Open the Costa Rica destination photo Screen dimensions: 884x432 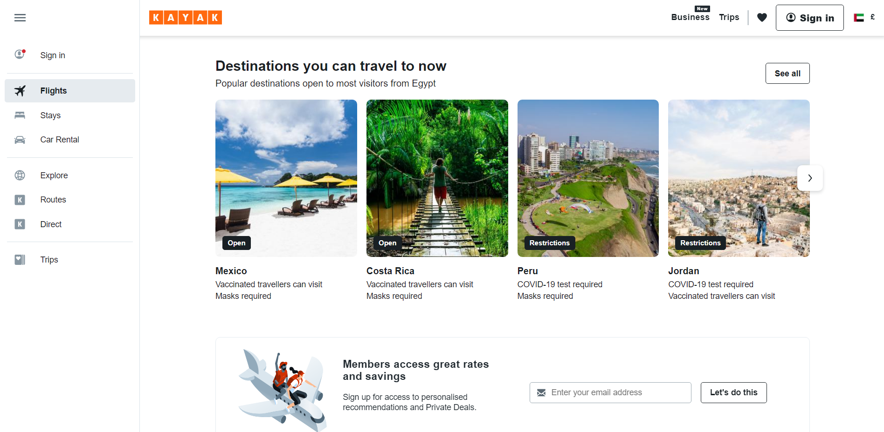(x=437, y=178)
